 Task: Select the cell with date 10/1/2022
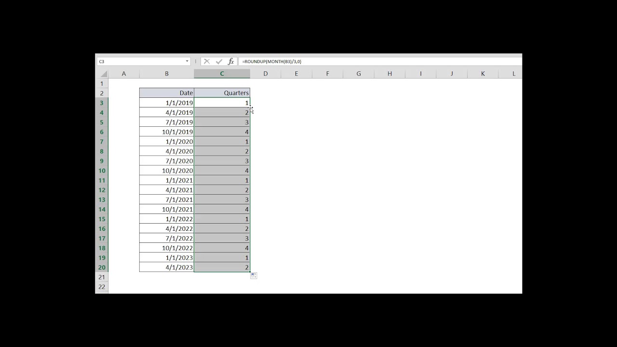click(167, 248)
